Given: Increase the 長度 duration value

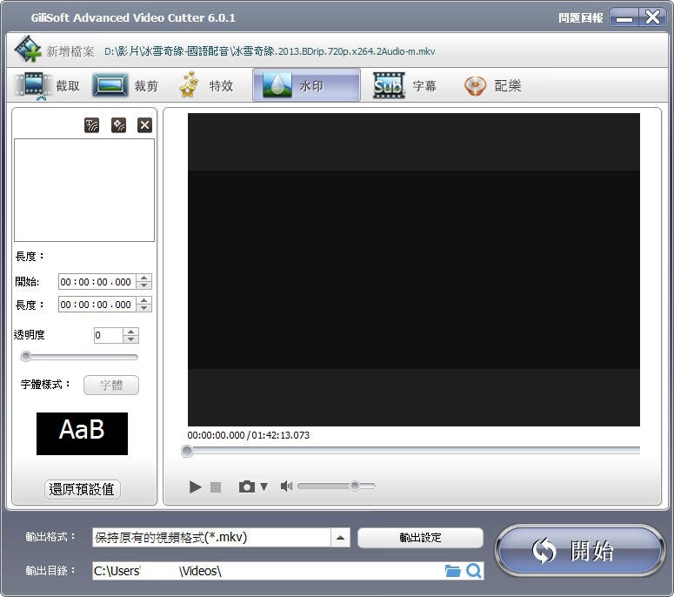Looking at the screenshot, I should point(144,300).
